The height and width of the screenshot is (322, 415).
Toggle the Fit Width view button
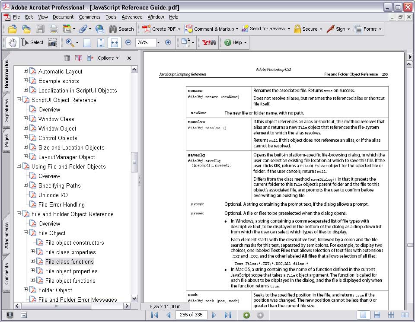tap(114, 43)
